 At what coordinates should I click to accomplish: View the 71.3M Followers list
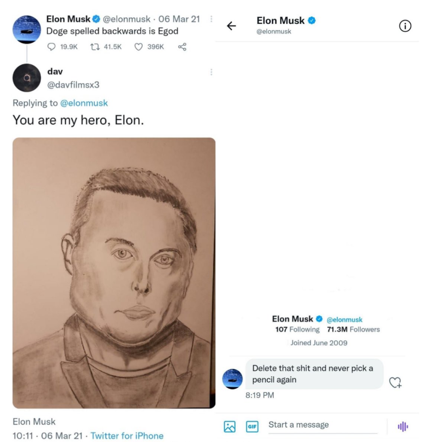point(353,330)
